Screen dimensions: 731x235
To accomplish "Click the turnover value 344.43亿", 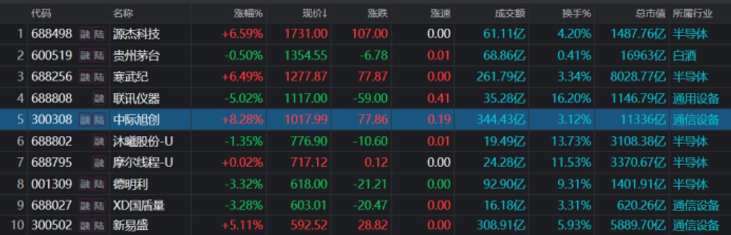I will tap(501, 120).
